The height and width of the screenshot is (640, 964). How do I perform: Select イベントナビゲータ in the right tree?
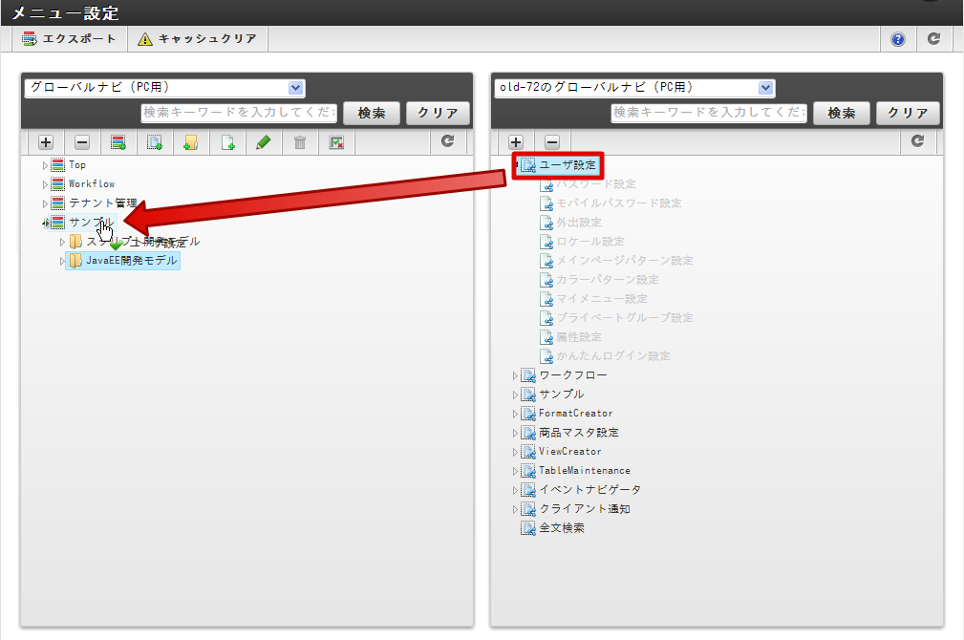click(x=590, y=490)
